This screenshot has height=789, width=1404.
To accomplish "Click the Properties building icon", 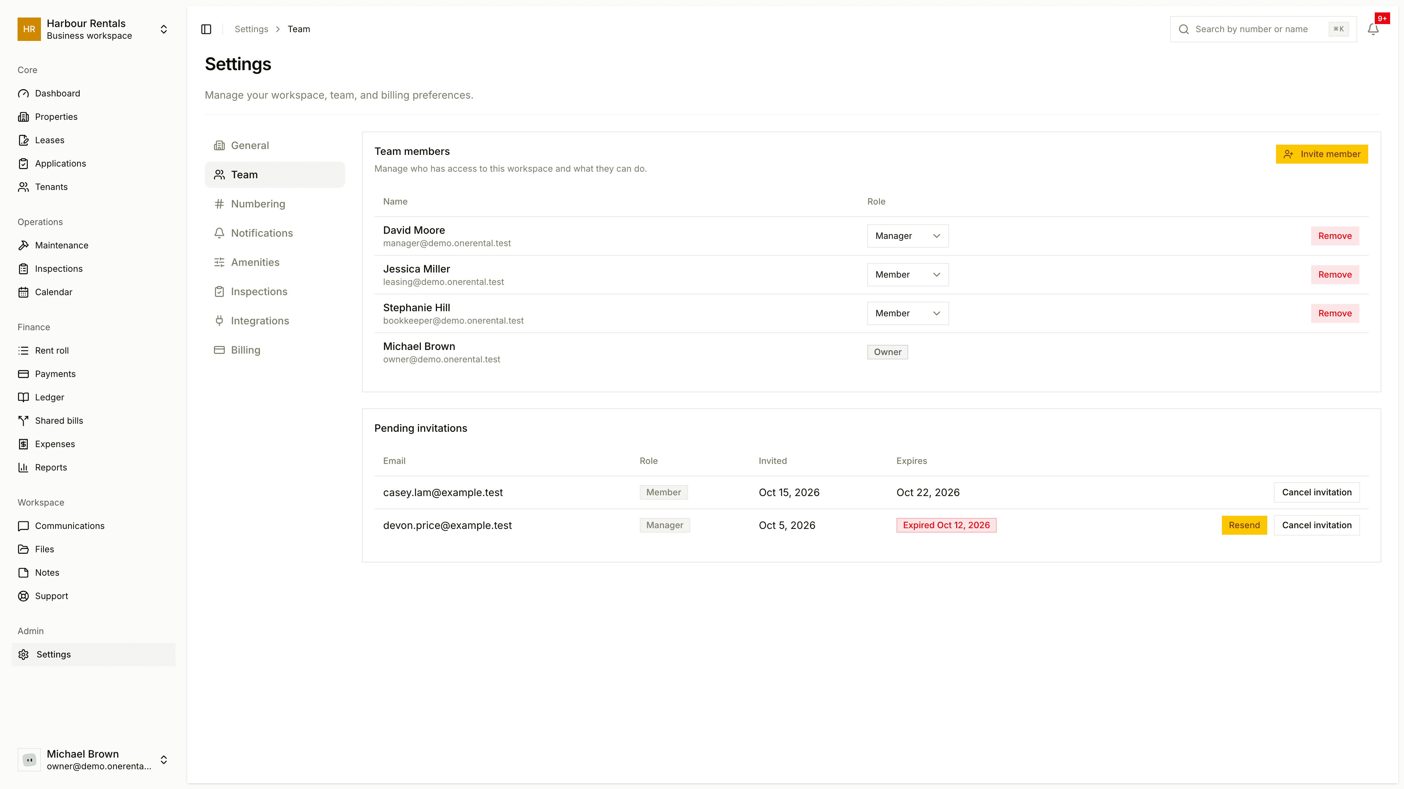I will click(23, 117).
